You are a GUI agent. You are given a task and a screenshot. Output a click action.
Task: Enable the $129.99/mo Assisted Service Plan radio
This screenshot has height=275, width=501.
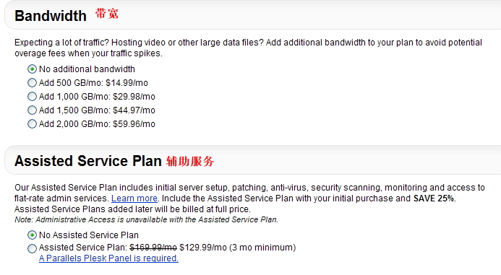point(32,248)
